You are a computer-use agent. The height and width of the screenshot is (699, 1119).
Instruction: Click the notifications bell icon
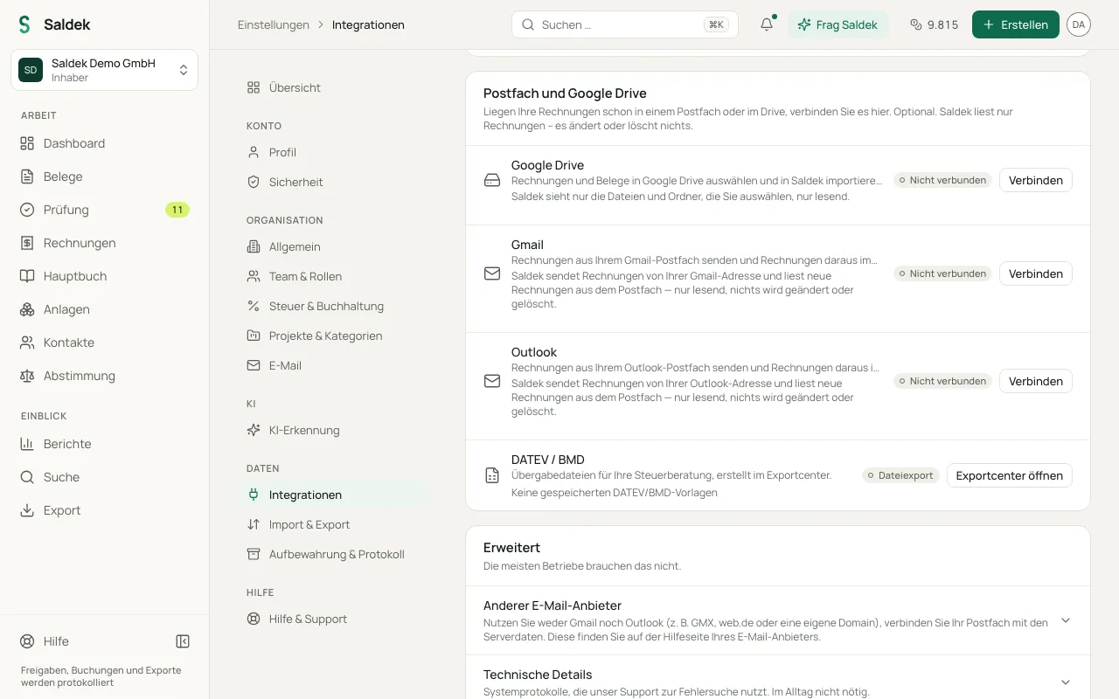[767, 24]
